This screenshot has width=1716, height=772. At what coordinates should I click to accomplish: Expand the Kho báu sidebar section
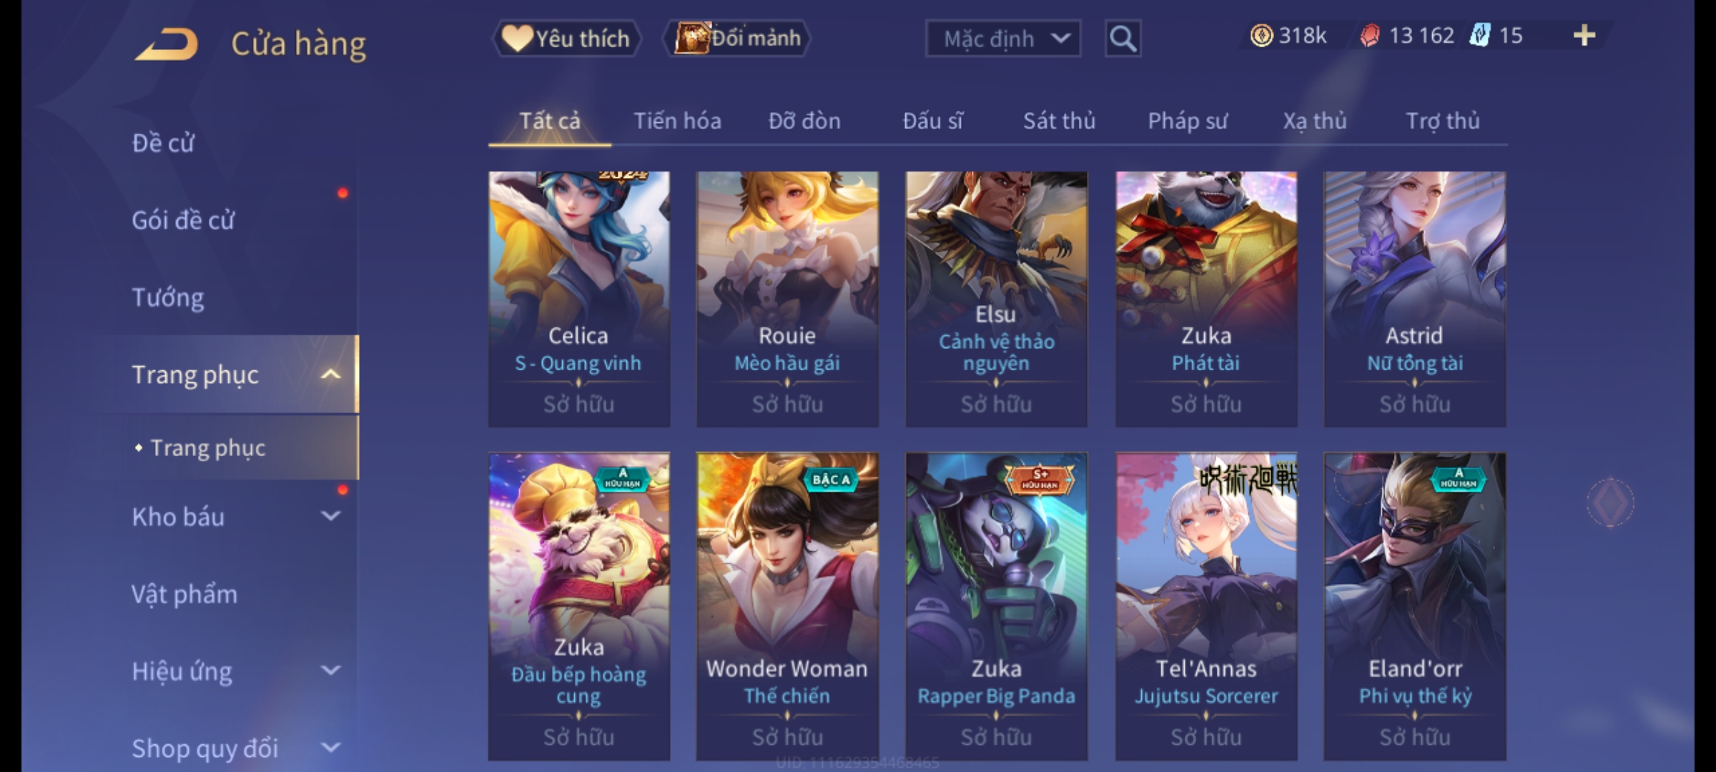coord(330,516)
